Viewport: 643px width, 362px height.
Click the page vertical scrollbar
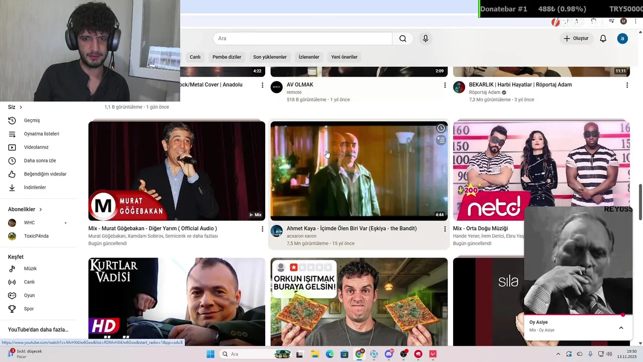(640, 201)
